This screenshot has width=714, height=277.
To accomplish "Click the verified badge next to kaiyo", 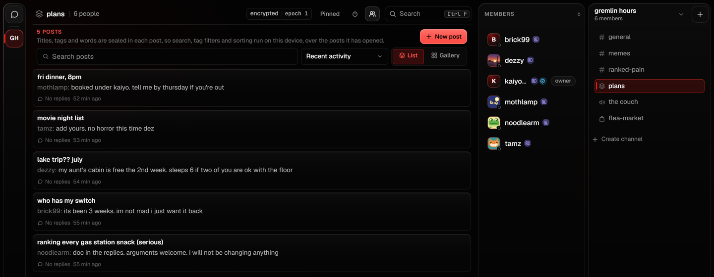I will tap(543, 81).
